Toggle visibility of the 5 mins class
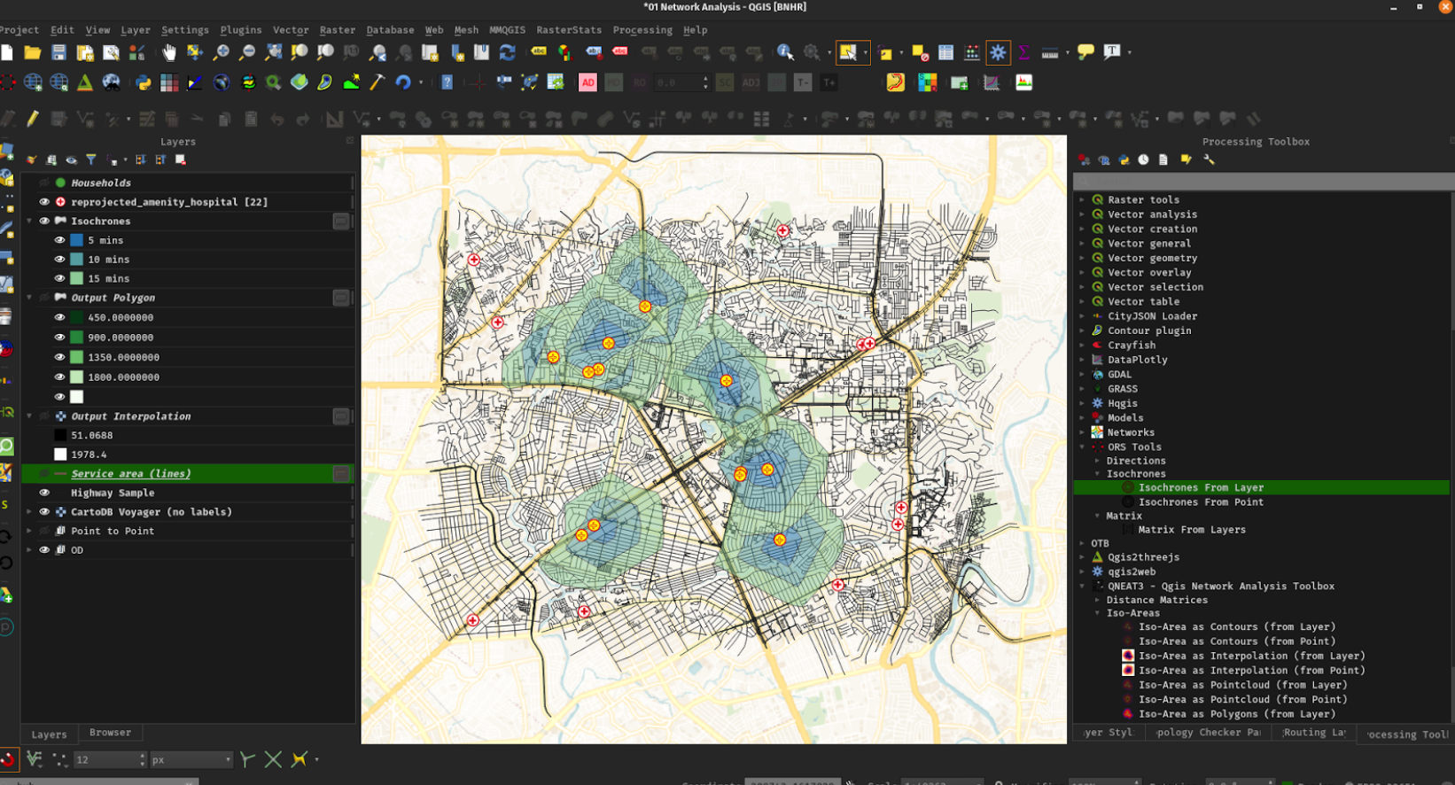The height and width of the screenshot is (785, 1455). [59, 240]
